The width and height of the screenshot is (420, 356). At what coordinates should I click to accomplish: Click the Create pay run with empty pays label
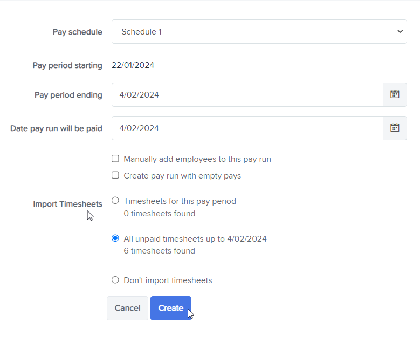point(182,176)
